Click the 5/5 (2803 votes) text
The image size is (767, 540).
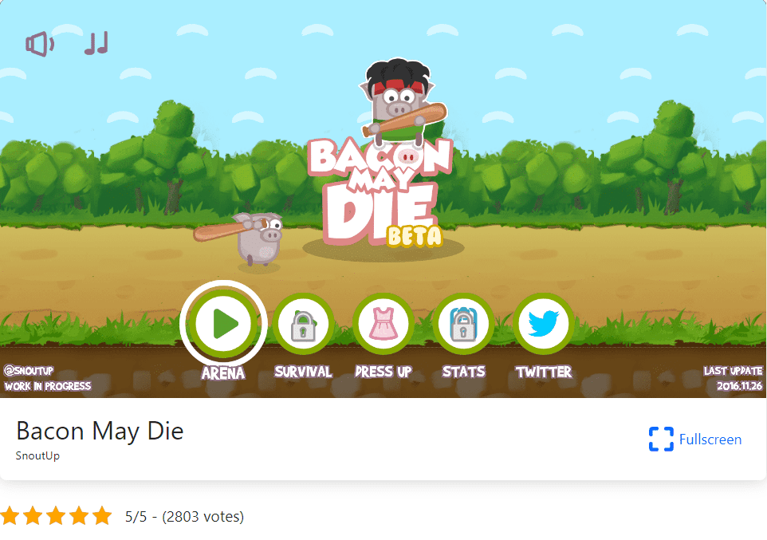point(184,517)
